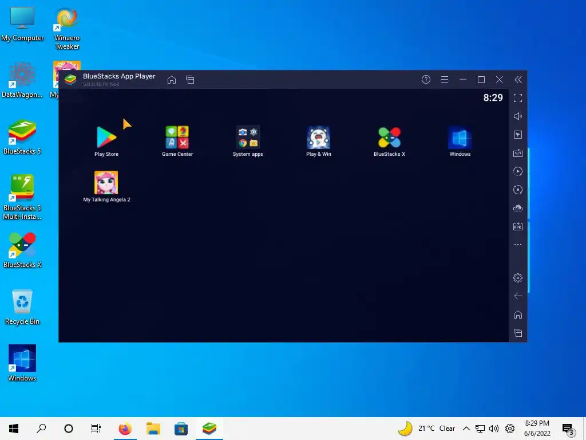The height and width of the screenshot is (440, 586).
Task: Open BlueStacks settings gear in sidebar
Action: (x=517, y=278)
